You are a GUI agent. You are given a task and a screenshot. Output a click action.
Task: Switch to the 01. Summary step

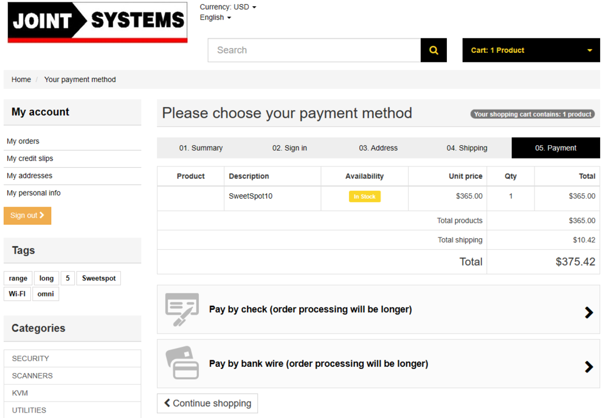coord(201,148)
